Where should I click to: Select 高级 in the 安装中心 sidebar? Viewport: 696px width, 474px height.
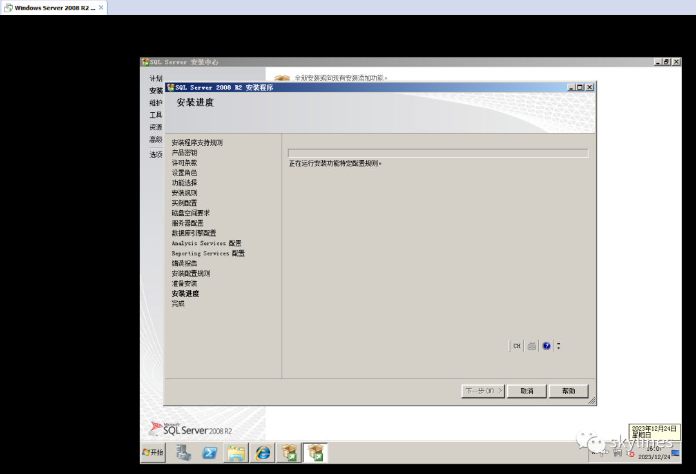click(156, 139)
